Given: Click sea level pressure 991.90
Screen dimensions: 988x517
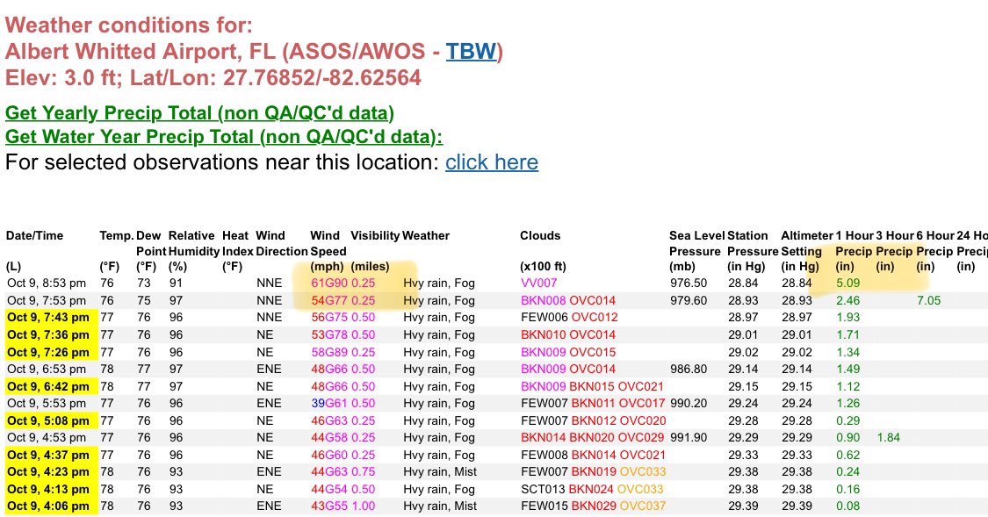Looking at the screenshot, I should (x=688, y=438).
